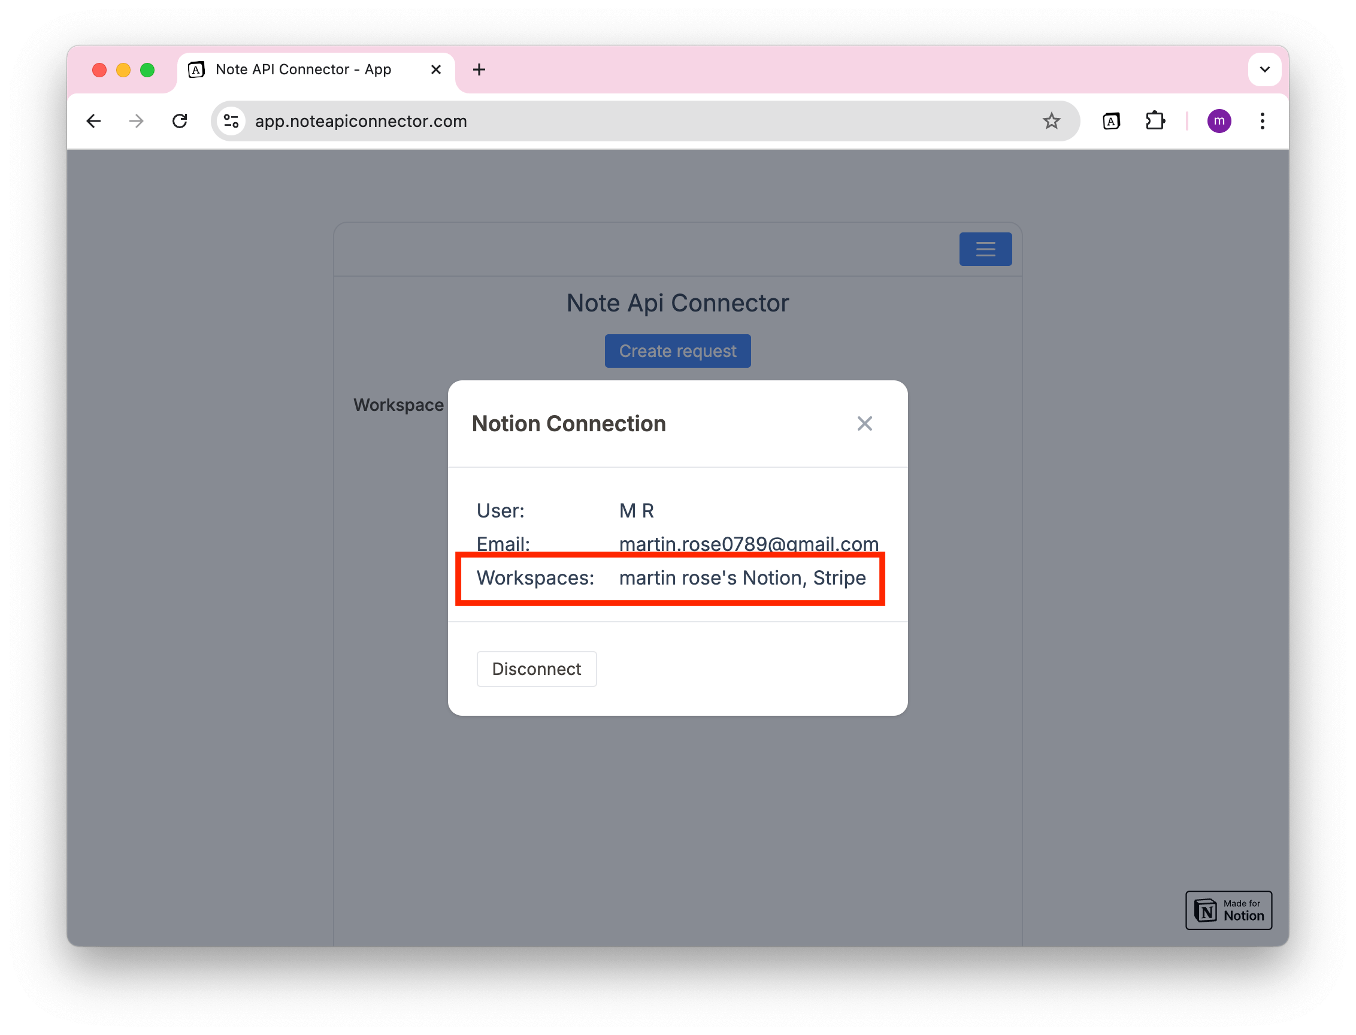Click the browser address bar

click(638, 120)
